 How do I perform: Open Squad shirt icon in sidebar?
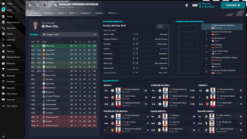coord(3,16)
